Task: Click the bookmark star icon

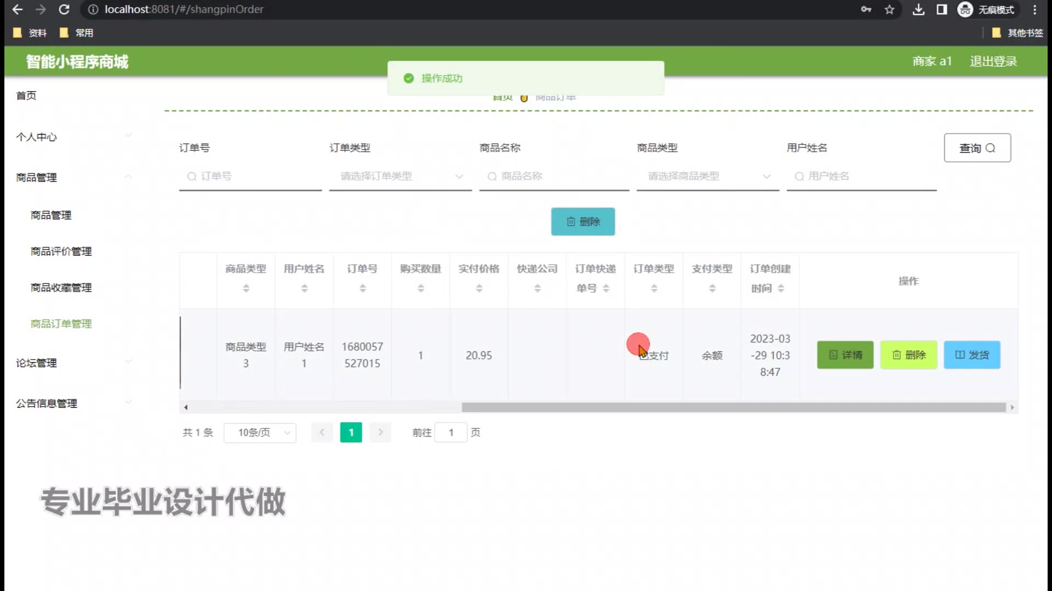Action: tap(889, 9)
